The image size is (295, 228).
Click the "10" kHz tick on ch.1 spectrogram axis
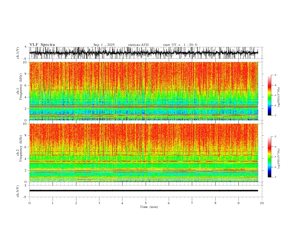click(26, 62)
